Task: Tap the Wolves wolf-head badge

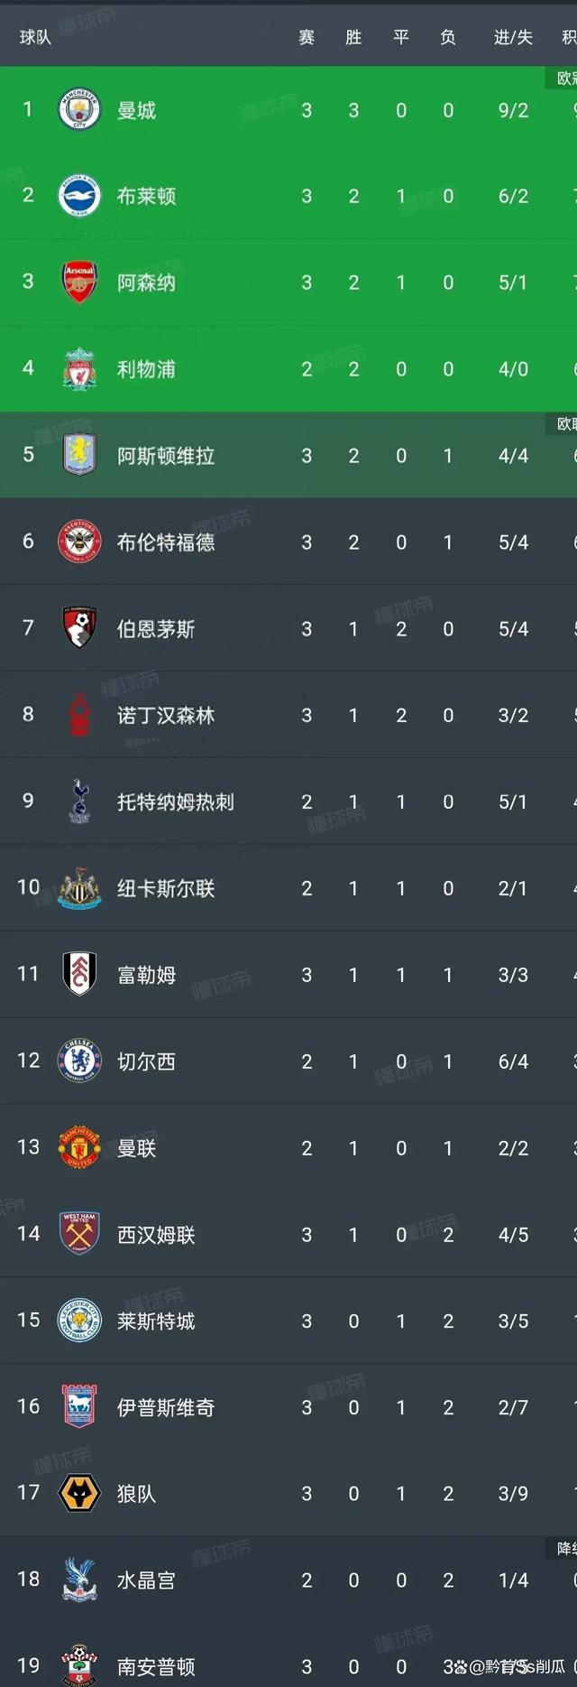Action: coord(79,1493)
